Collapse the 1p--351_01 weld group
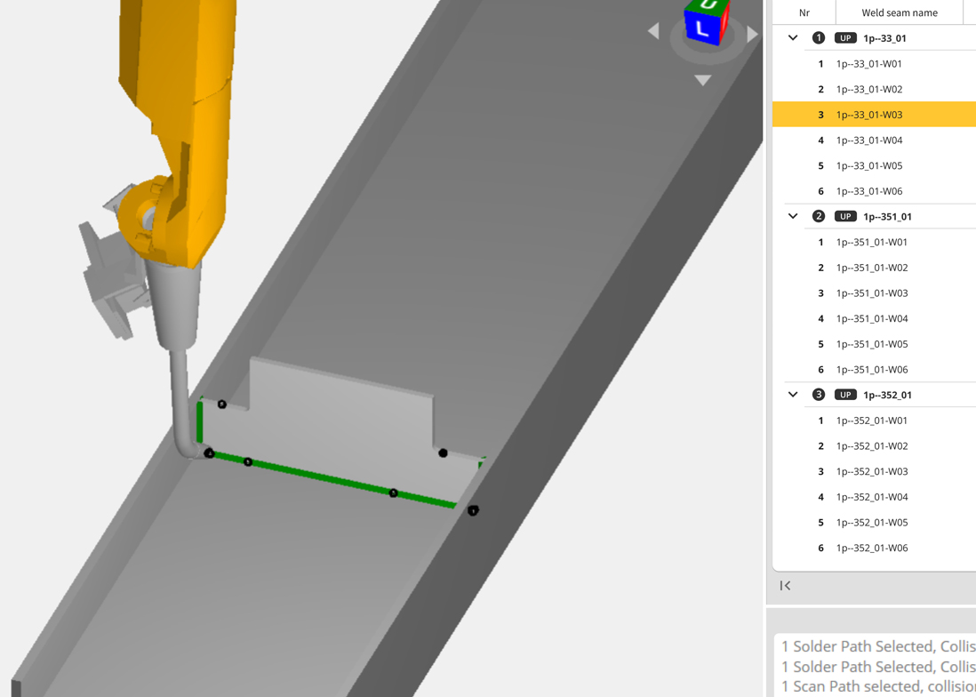Image resolution: width=976 pixels, height=697 pixels. [x=793, y=216]
